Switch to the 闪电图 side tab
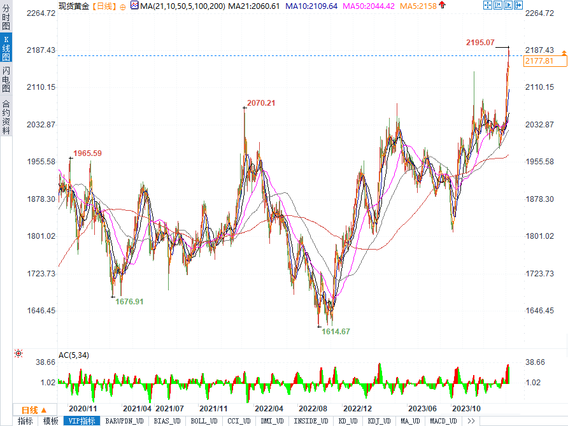This screenshot has height=426, width=568. pyautogui.click(x=6, y=79)
